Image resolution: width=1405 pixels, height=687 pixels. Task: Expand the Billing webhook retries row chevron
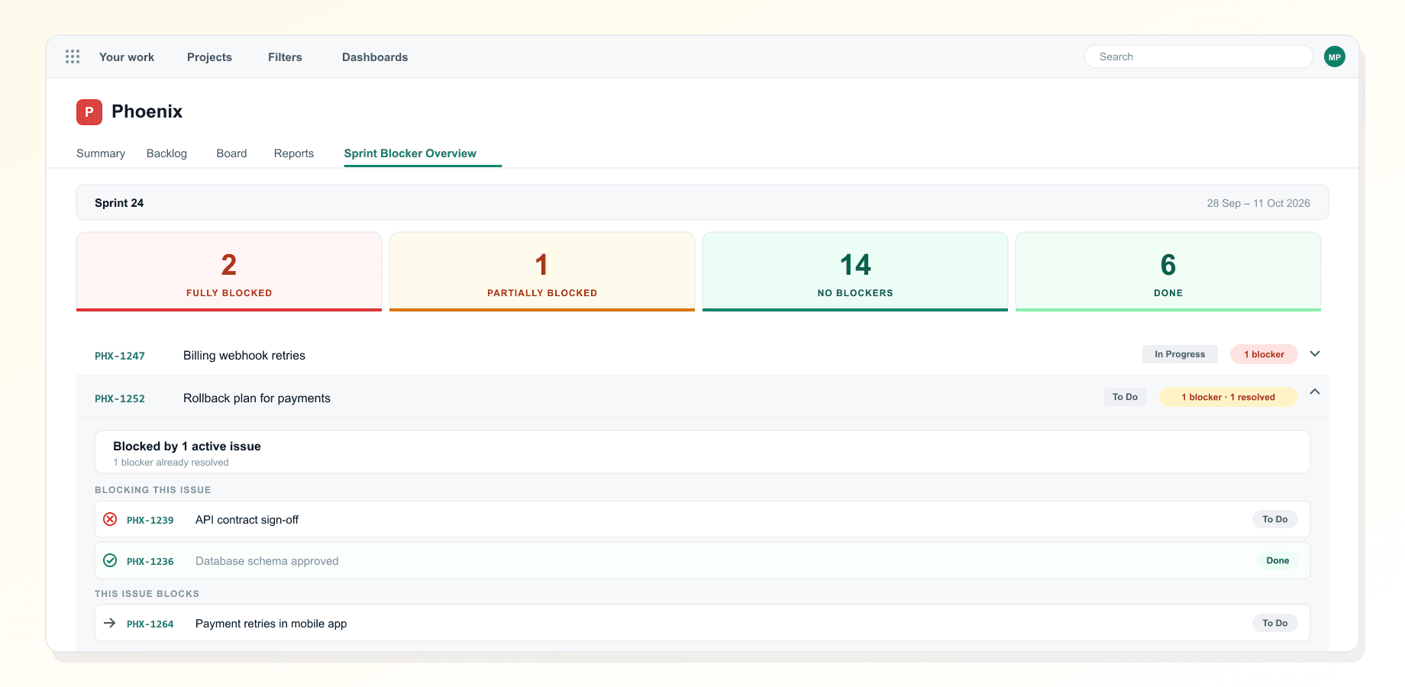coord(1315,354)
